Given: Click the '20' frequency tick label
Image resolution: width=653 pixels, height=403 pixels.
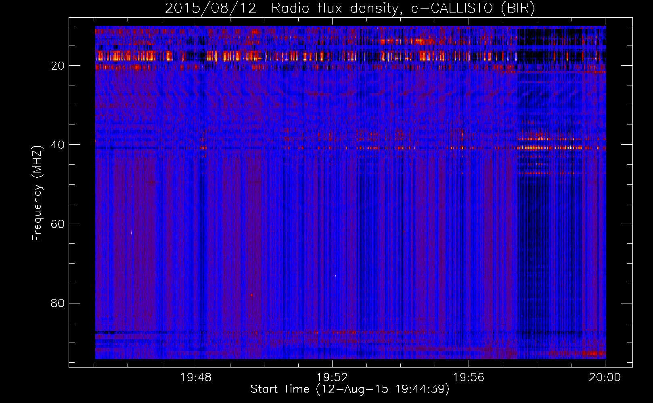Looking at the screenshot, I should pyautogui.click(x=58, y=66).
